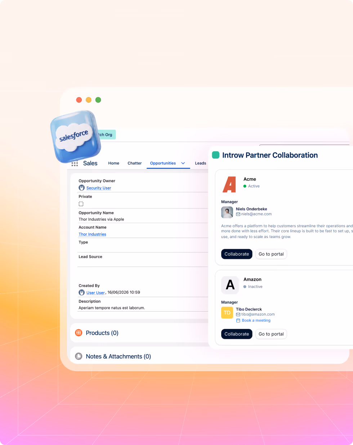Click the niels@acme.com email address
353x445 pixels.
[x=256, y=214]
